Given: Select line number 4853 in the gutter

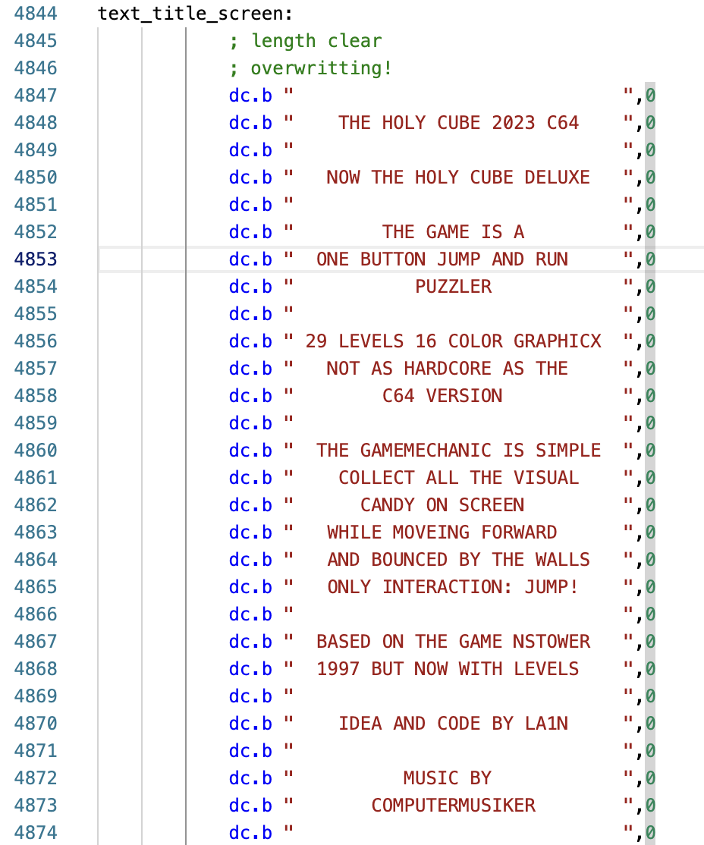Looking at the screenshot, I should click(35, 259).
